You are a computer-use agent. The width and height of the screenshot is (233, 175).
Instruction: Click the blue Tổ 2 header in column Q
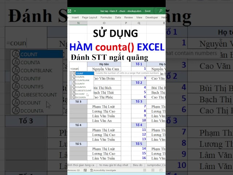point(139,83)
